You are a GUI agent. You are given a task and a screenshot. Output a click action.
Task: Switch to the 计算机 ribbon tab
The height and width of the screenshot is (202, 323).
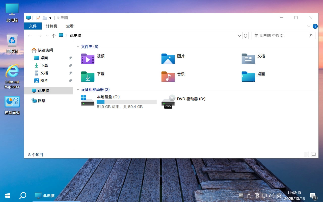51,26
